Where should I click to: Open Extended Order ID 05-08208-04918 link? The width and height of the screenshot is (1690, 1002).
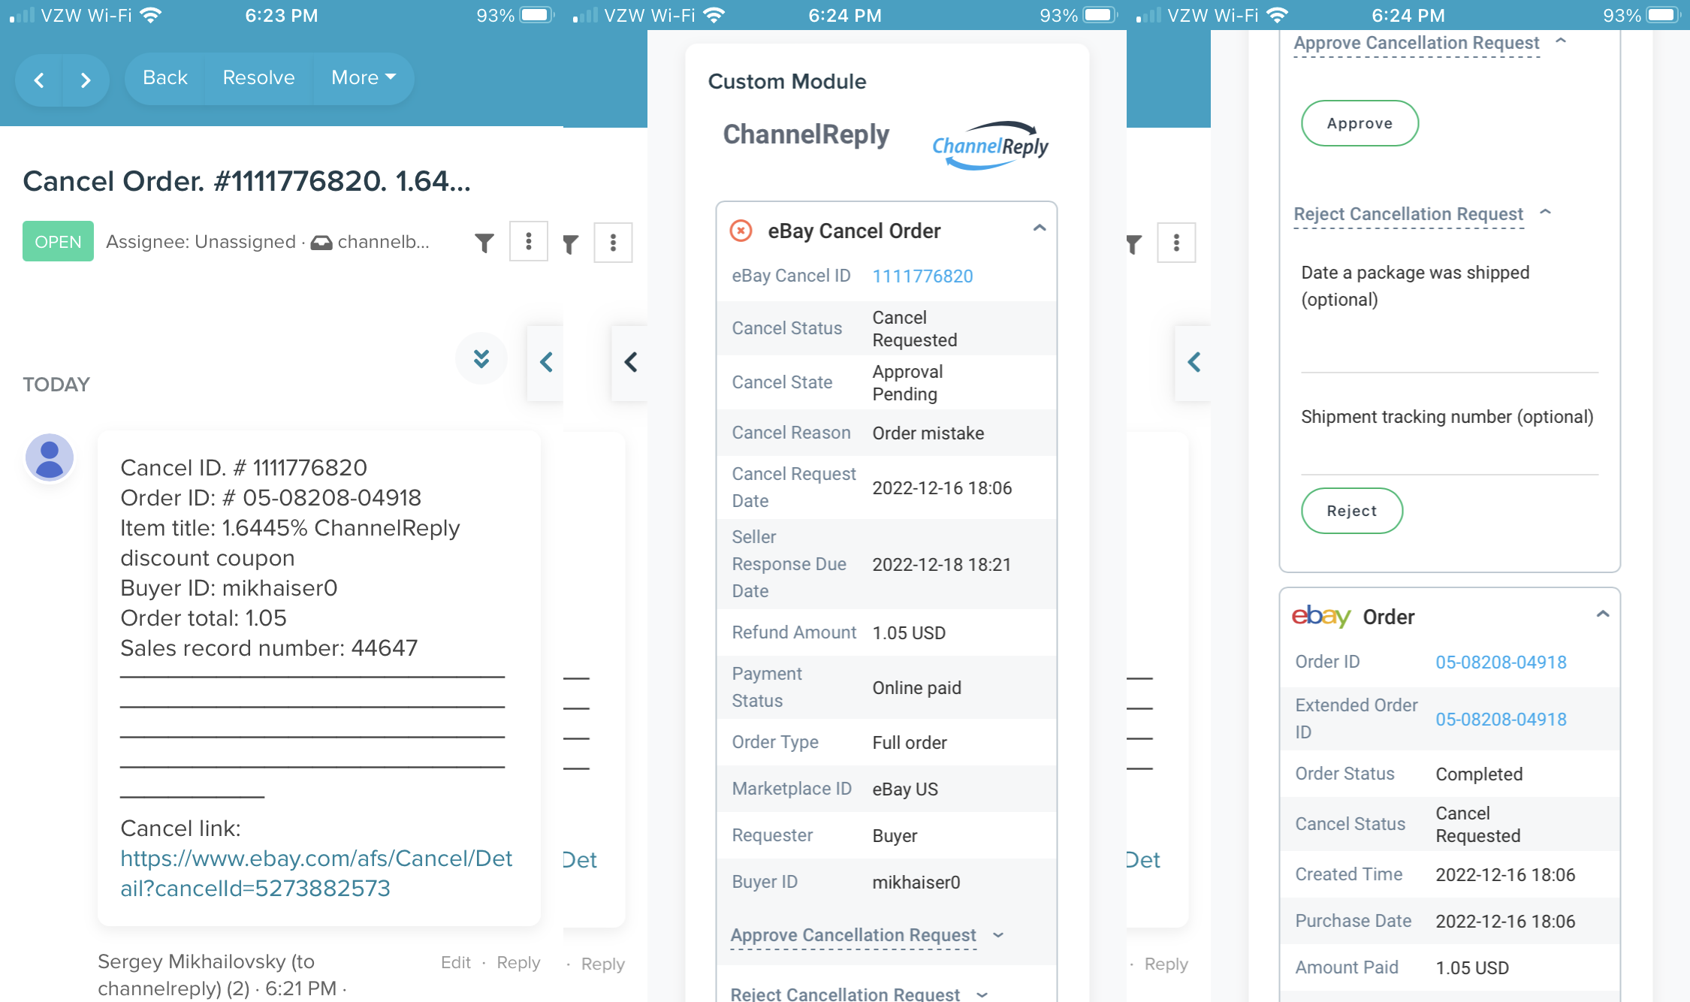click(1501, 719)
